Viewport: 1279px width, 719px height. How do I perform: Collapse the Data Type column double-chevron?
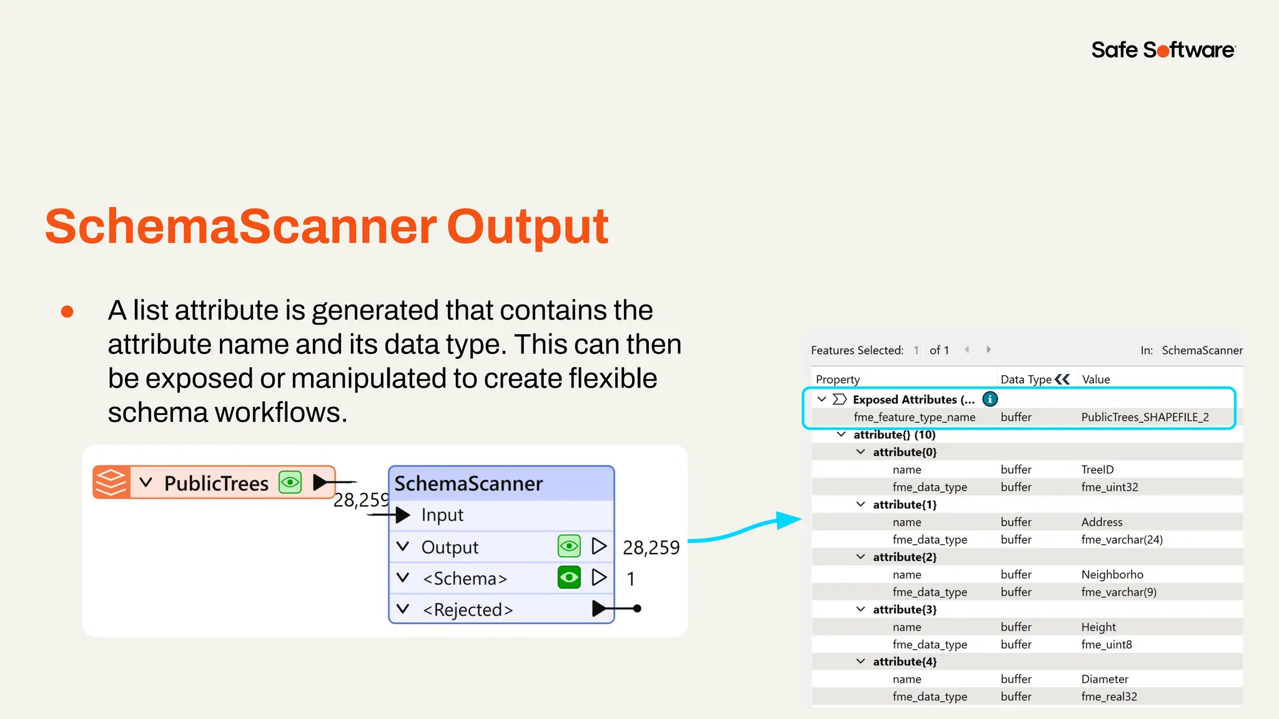tap(1062, 379)
